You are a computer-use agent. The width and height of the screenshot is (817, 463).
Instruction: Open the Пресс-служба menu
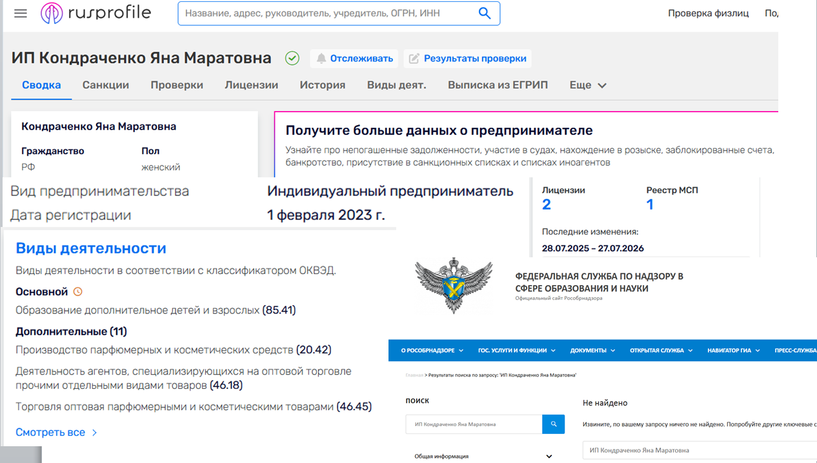796,350
